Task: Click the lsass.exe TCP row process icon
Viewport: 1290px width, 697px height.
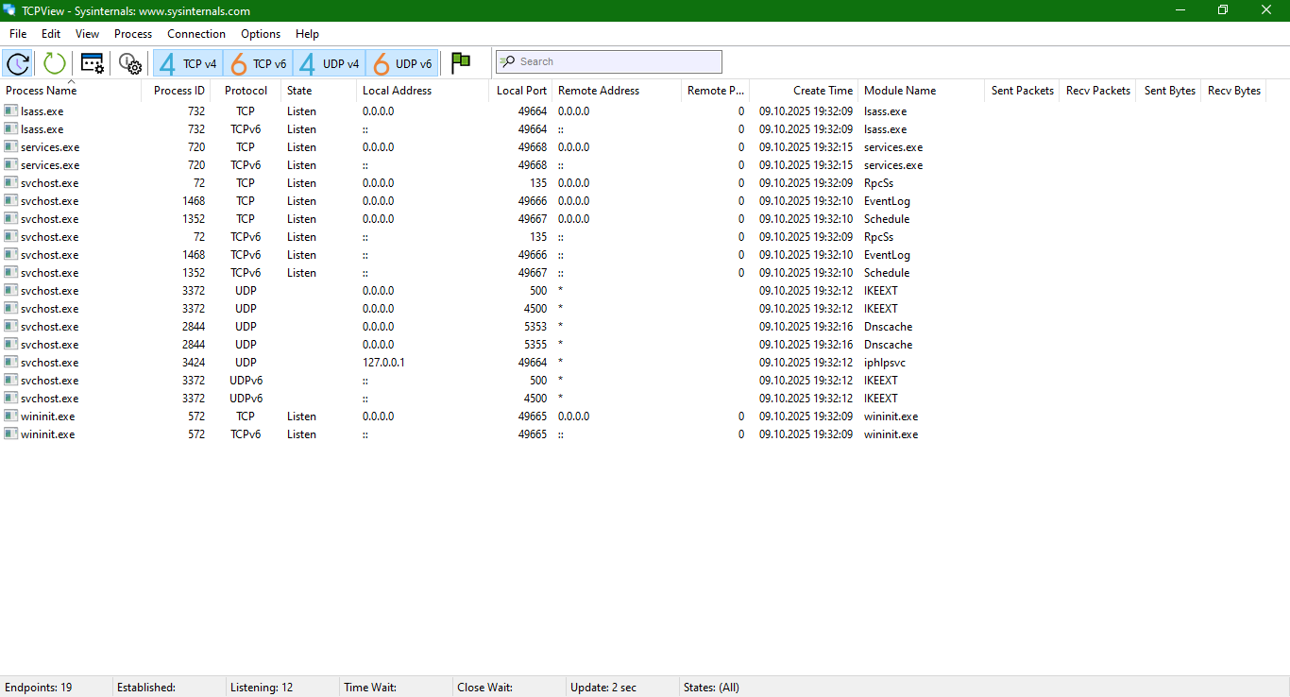Action: tap(10, 111)
